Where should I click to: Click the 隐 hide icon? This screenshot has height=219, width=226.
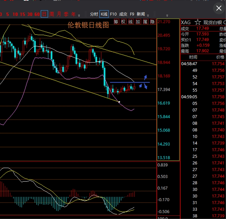[x=153, y=22]
